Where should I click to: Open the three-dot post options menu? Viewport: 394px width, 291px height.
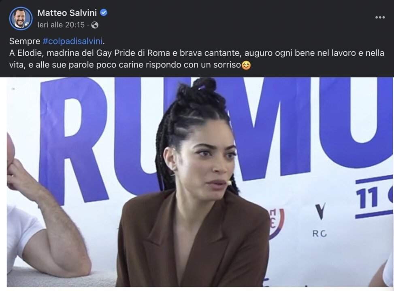pyautogui.click(x=380, y=17)
